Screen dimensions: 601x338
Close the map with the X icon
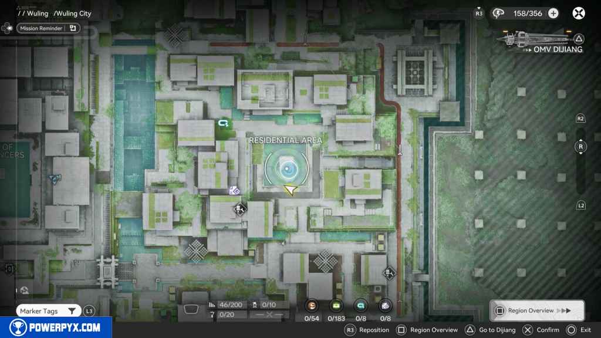(x=579, y=13)
